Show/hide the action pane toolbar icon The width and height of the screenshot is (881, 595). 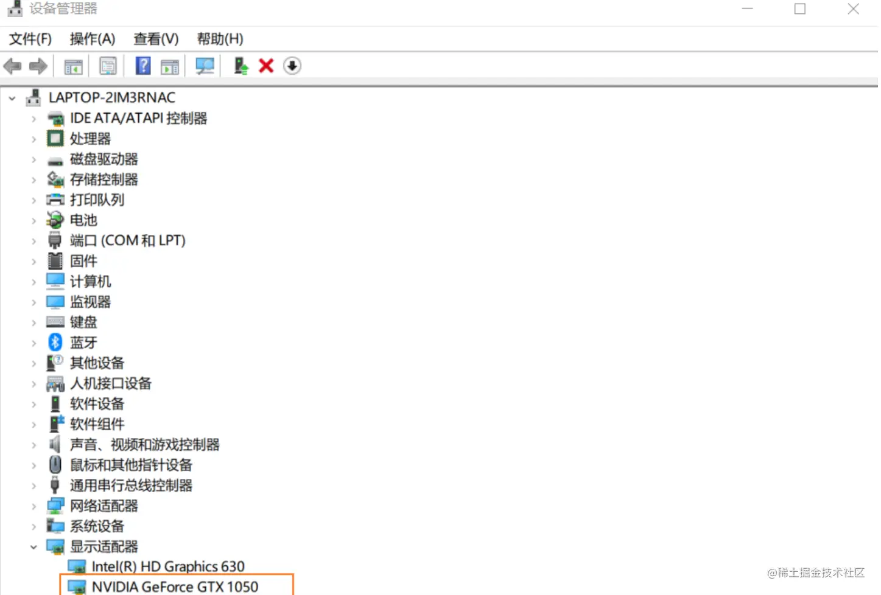170,66
